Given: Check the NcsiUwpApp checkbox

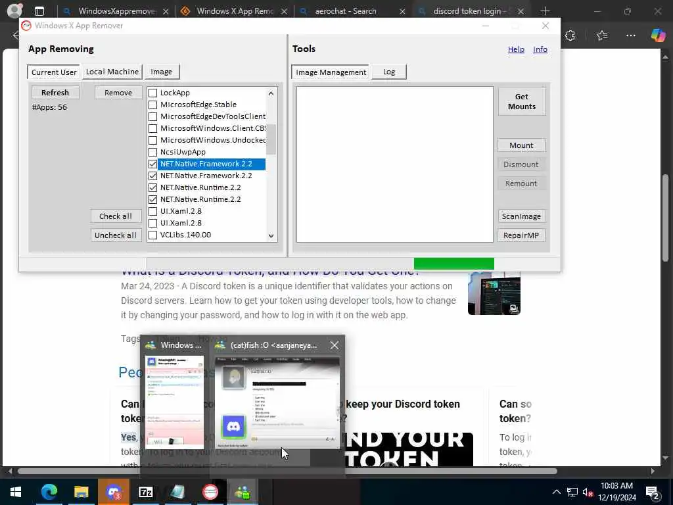Looking at the screenshot, I should click(152, 152).
